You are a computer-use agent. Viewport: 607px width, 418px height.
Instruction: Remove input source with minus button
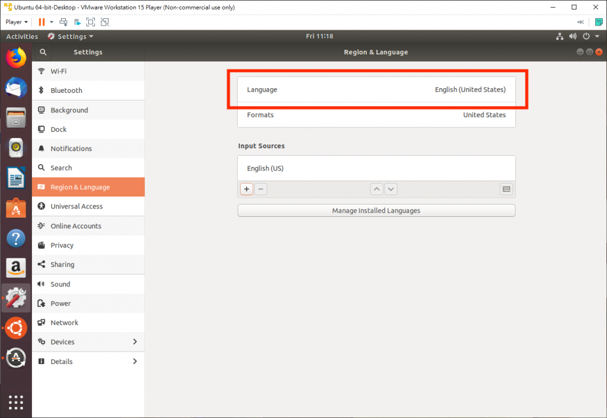[x=261, y=189]
